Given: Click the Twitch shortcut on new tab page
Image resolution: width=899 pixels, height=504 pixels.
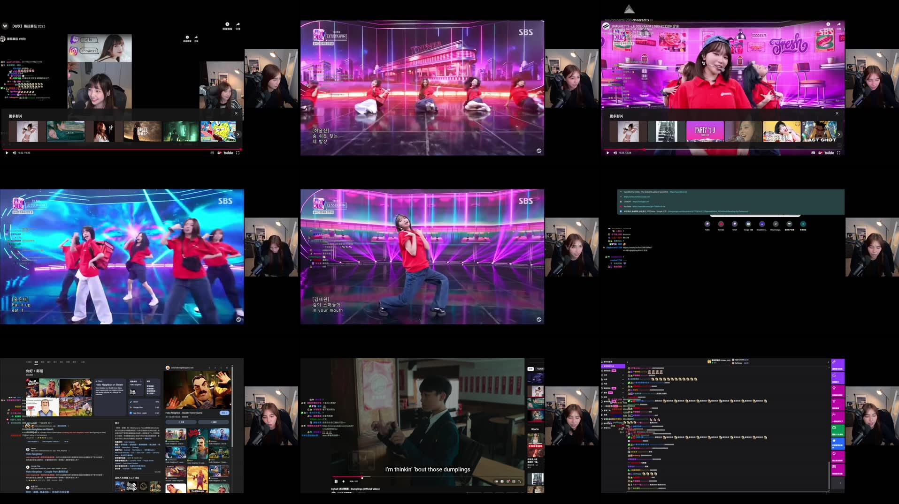Looking at the screenshot, I should [x=707, y=225].
